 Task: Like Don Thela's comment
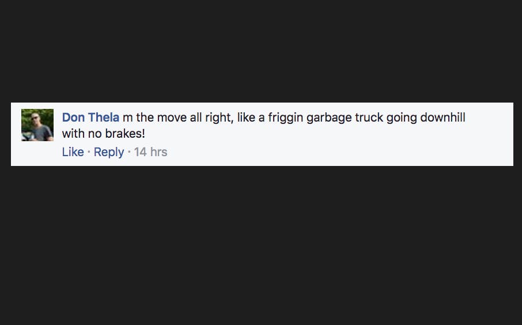click(x=73, y=152)
